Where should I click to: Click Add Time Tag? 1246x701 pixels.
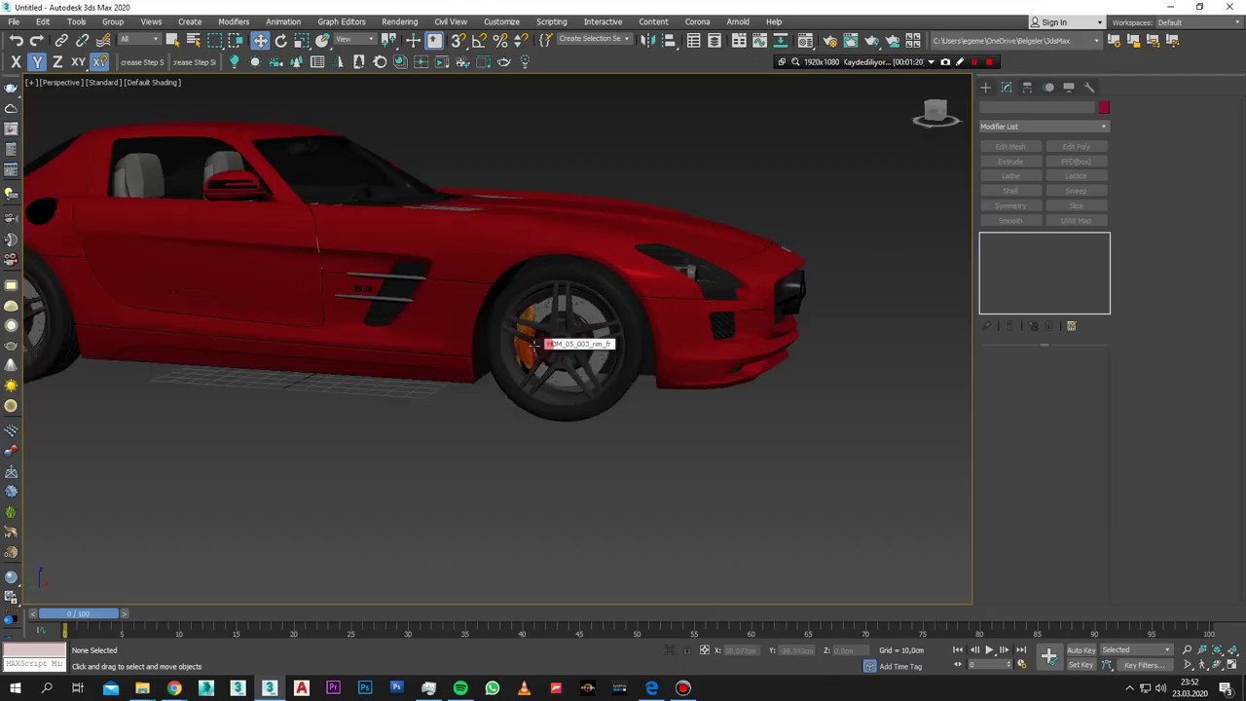pyautogui.click(x=900, y=667)
